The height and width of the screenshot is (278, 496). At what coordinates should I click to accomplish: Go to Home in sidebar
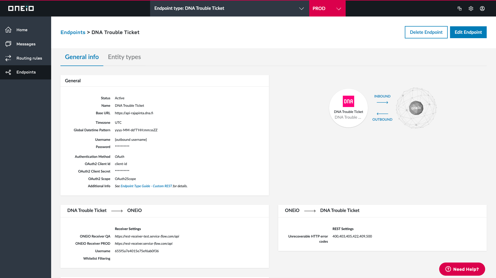coord(26,30)
